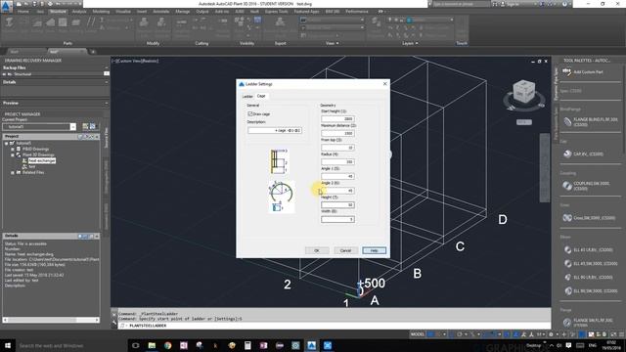Open the Home ribbon tab
626x352 pixels.
point(22,12)
